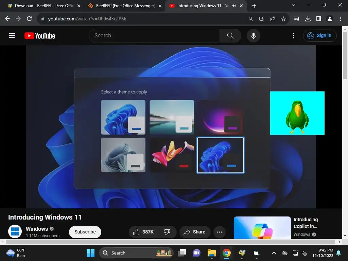Go to YouTube home via the logo
The image size is (348, 261).
[40, 36]
